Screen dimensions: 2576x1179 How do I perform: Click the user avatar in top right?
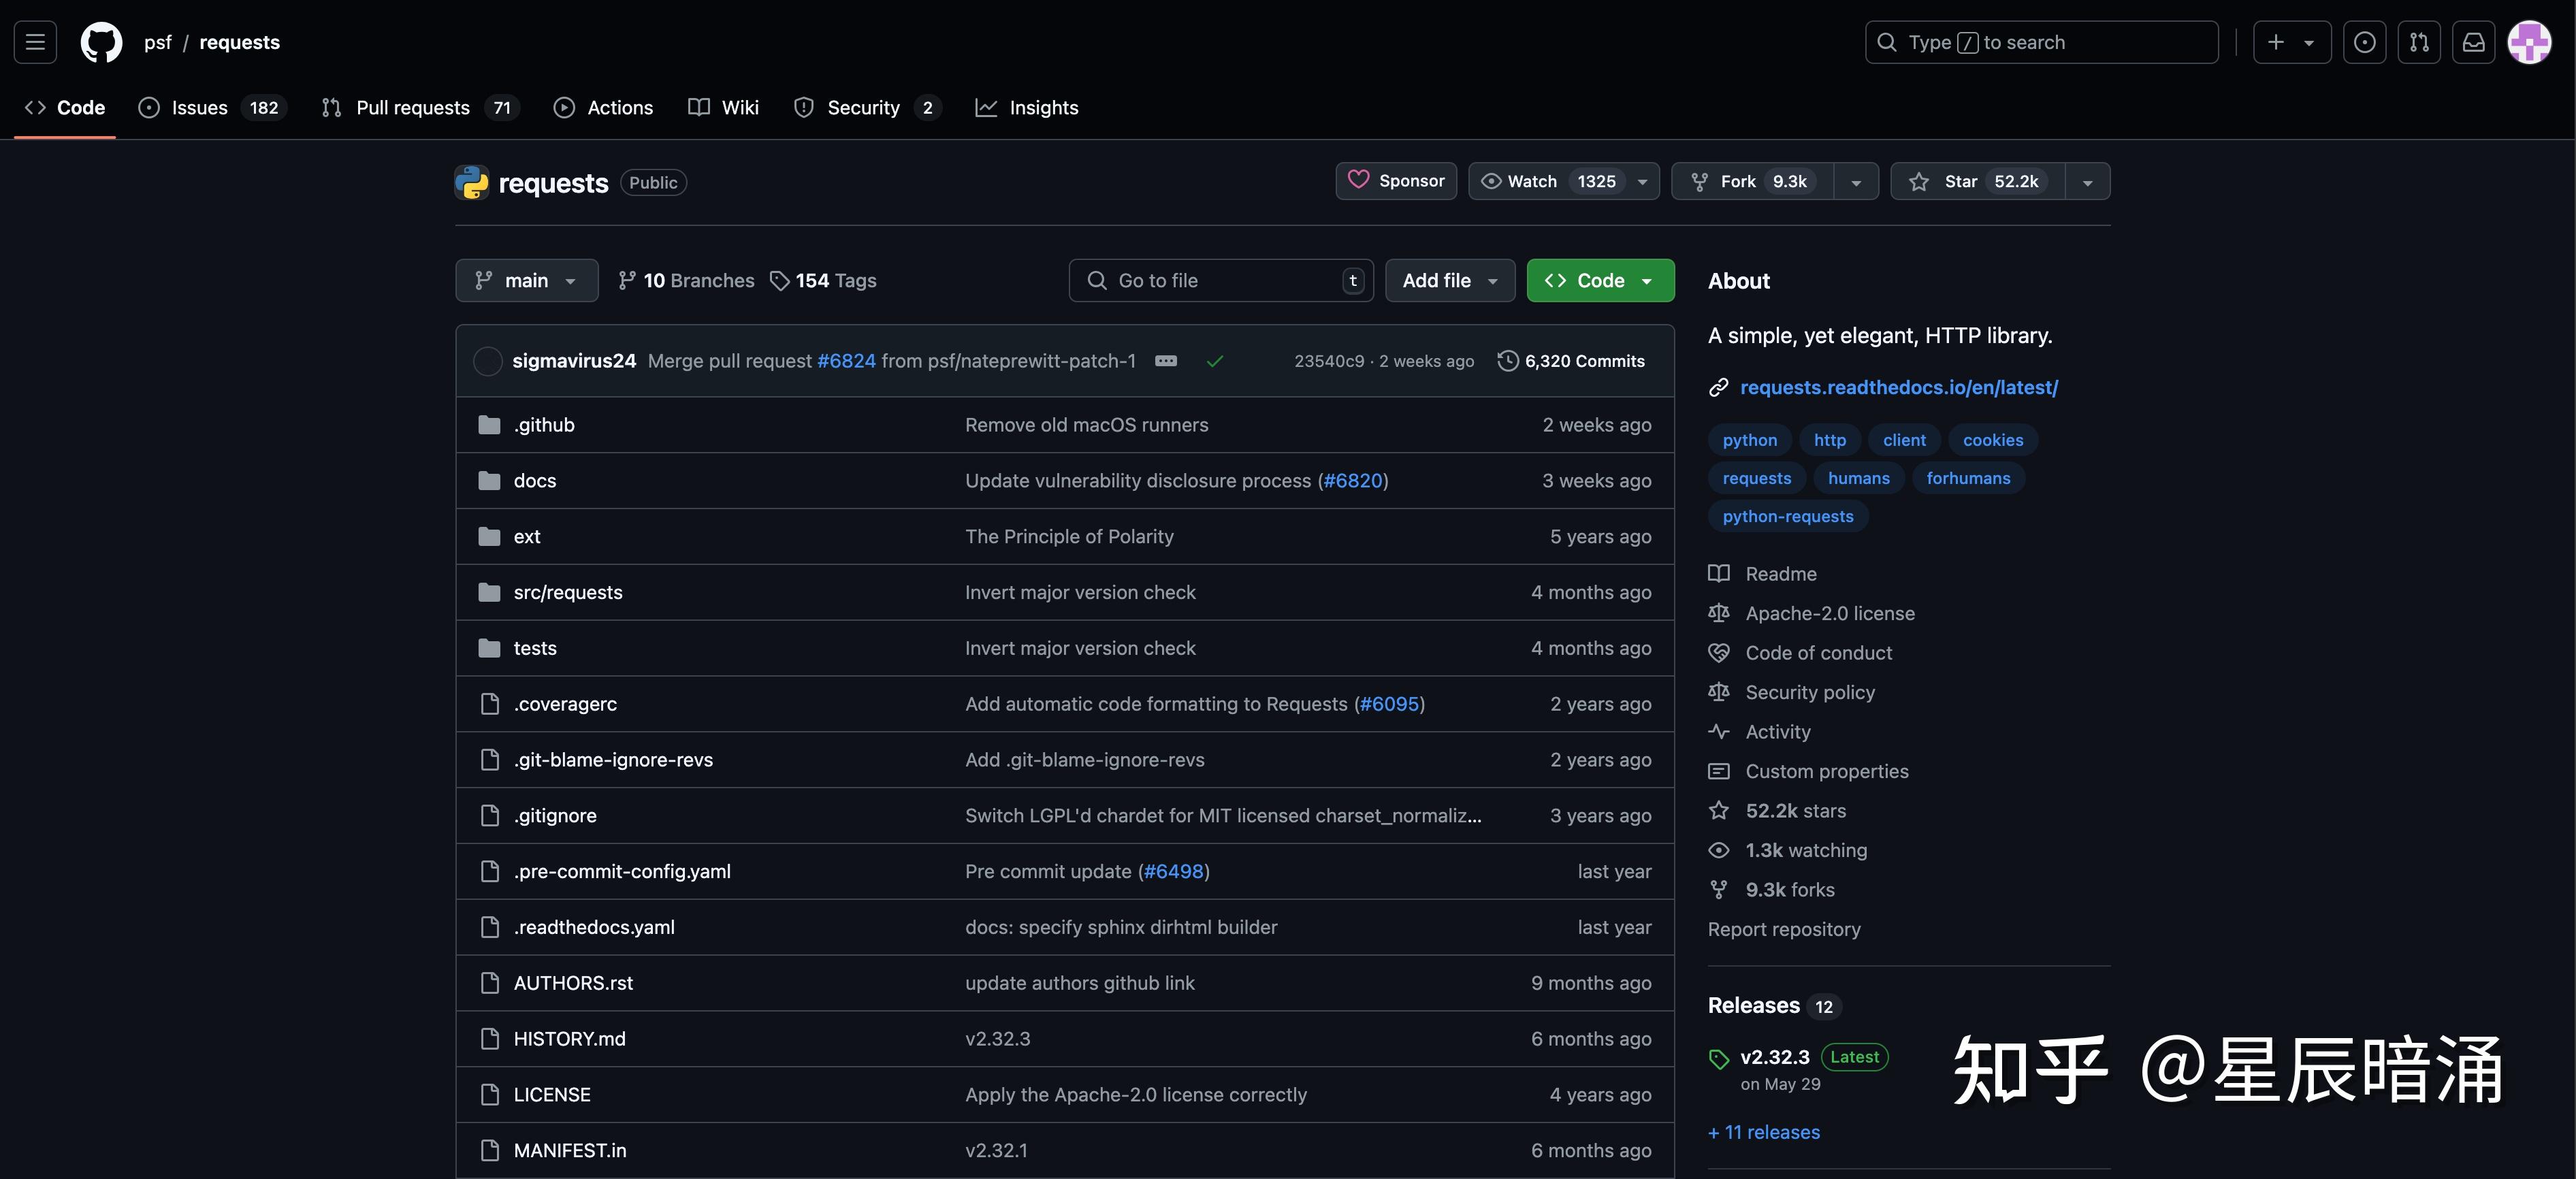(2529, 42)
